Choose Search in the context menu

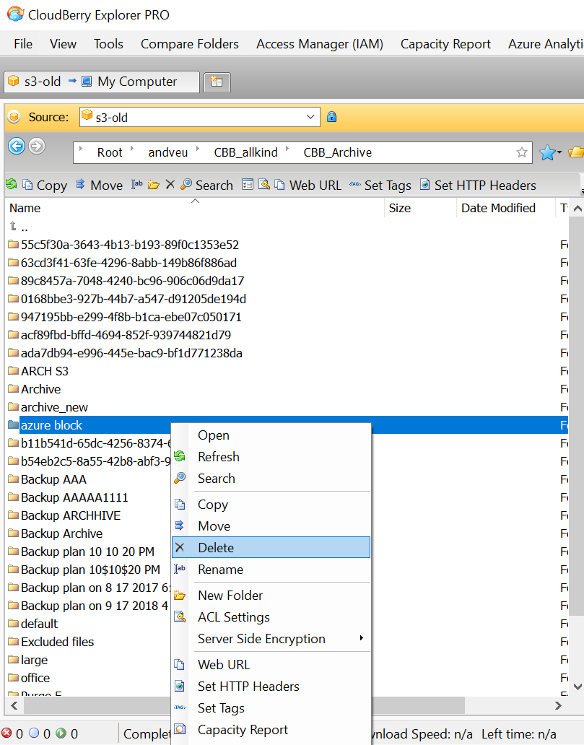[271, 479]
